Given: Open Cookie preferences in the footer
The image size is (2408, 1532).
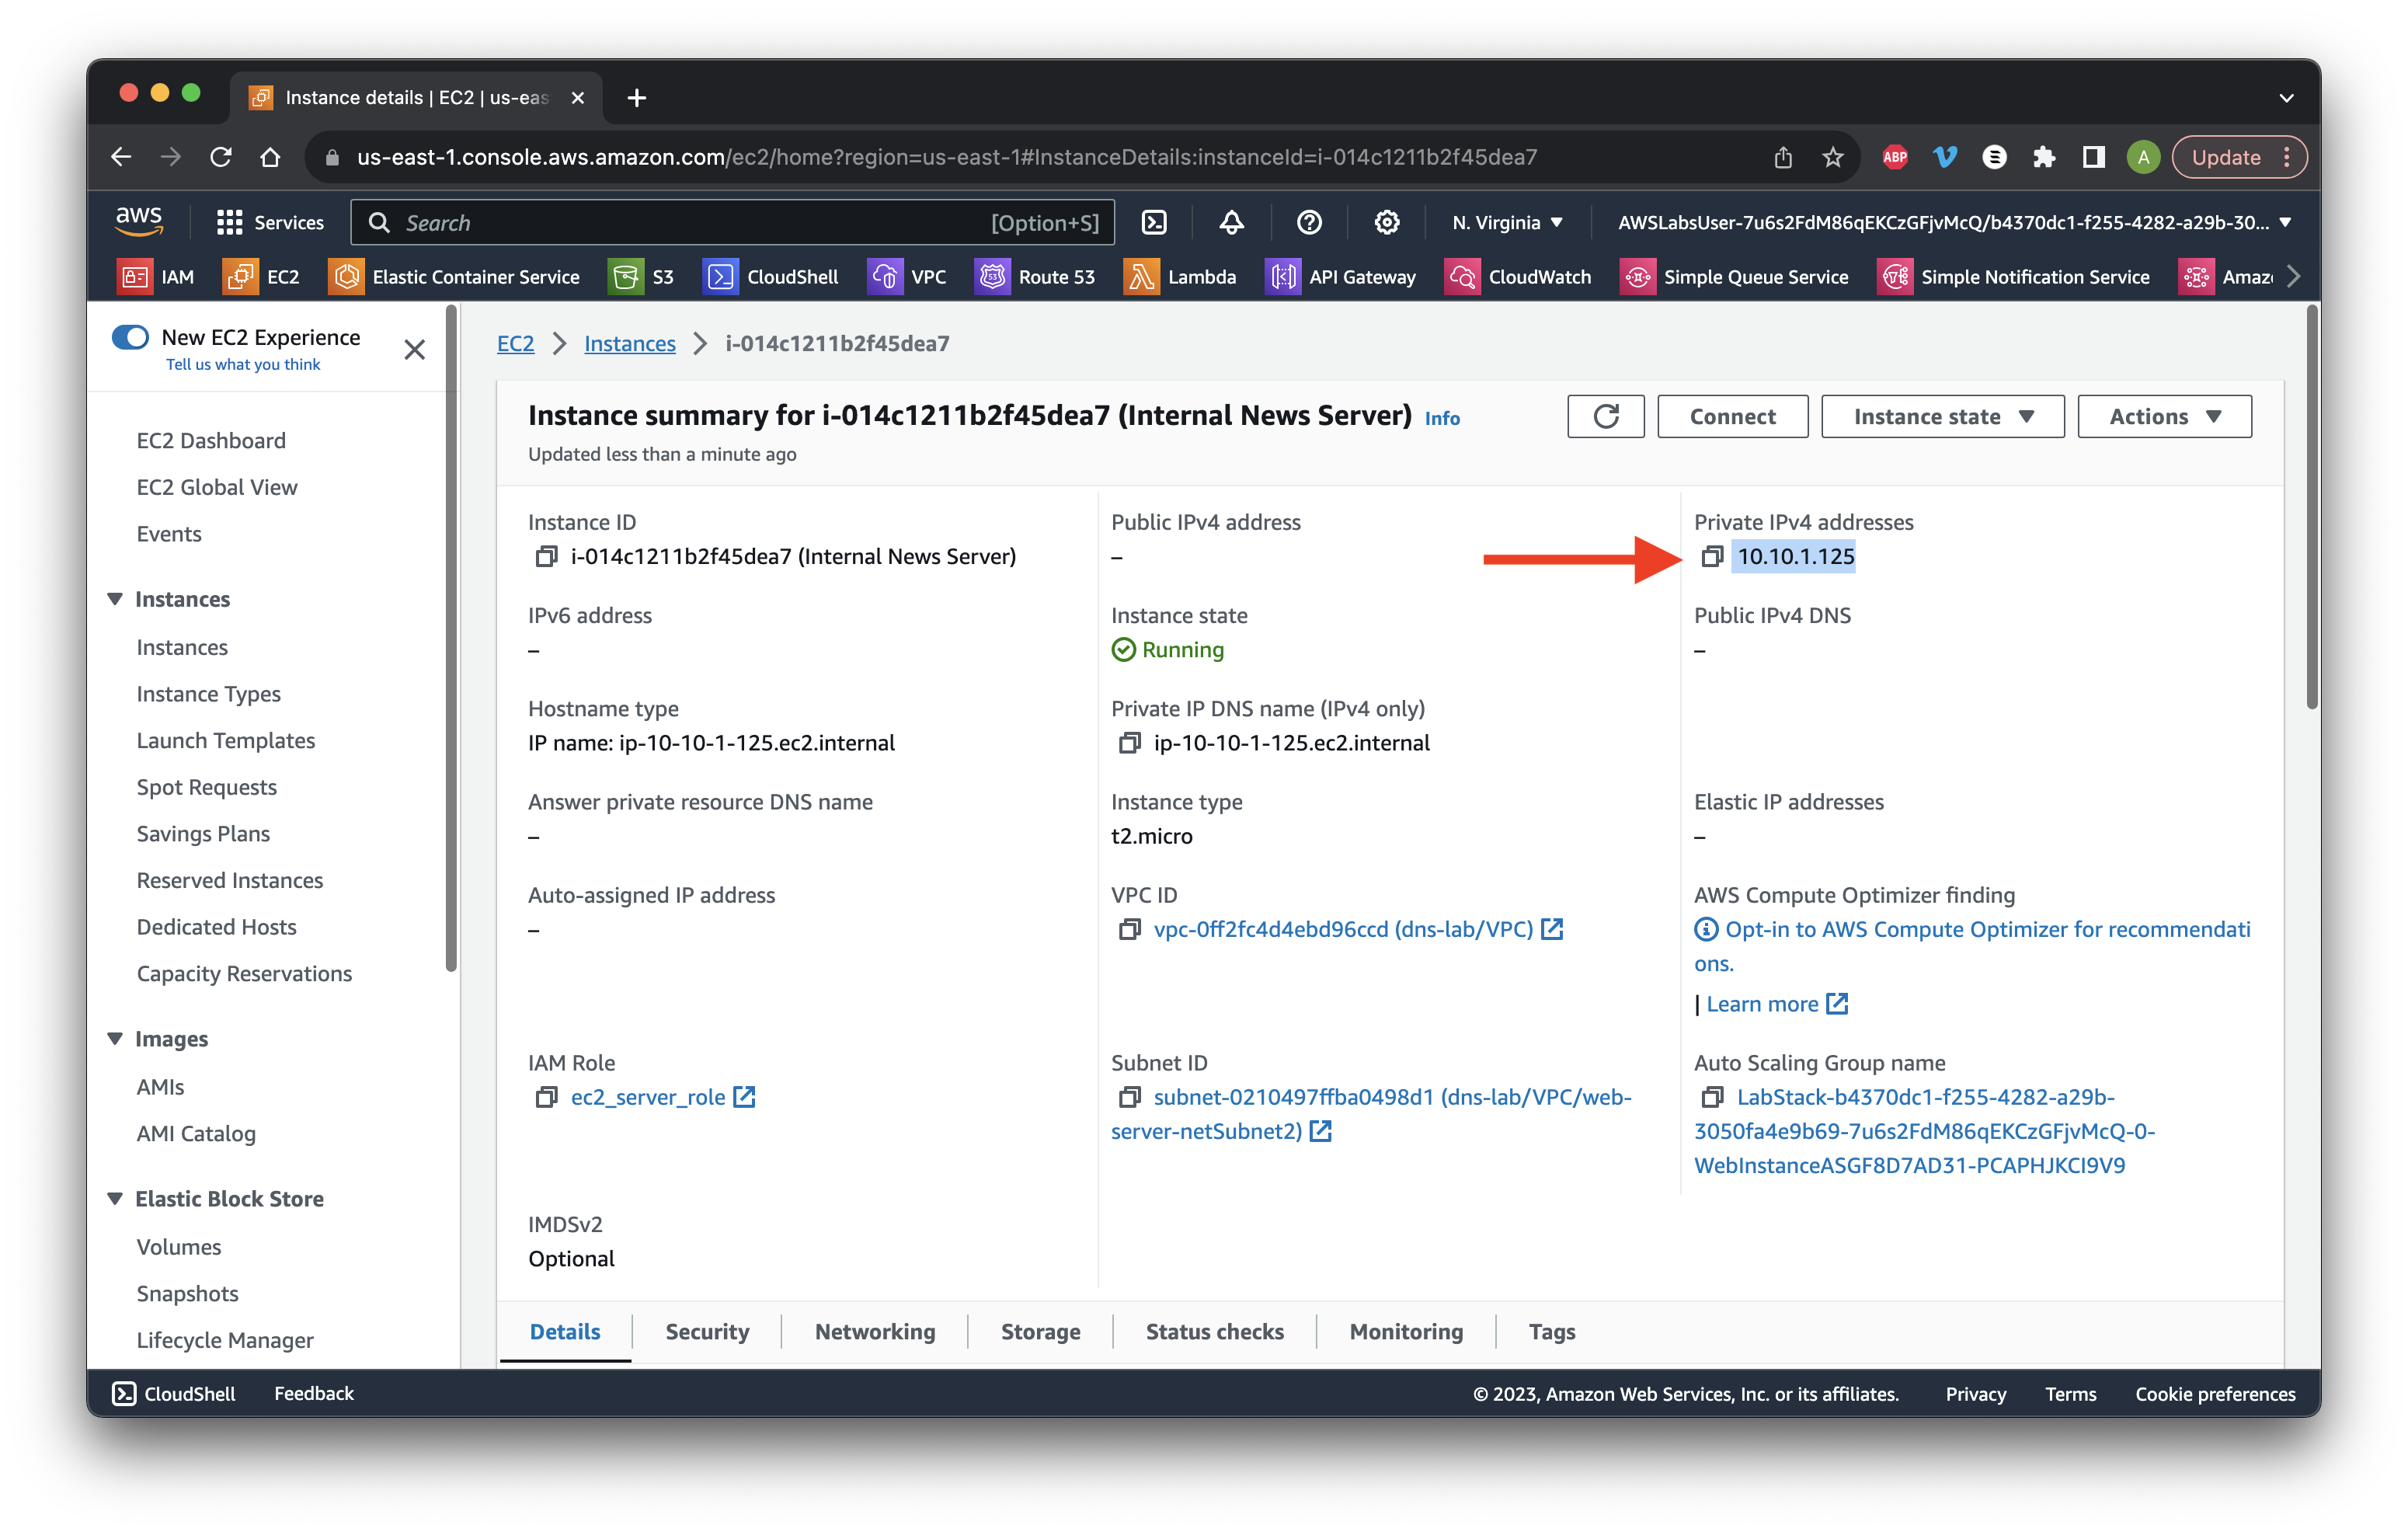Looking at the screenshot, I should pyautogui.click(x=2215, y=1394).
